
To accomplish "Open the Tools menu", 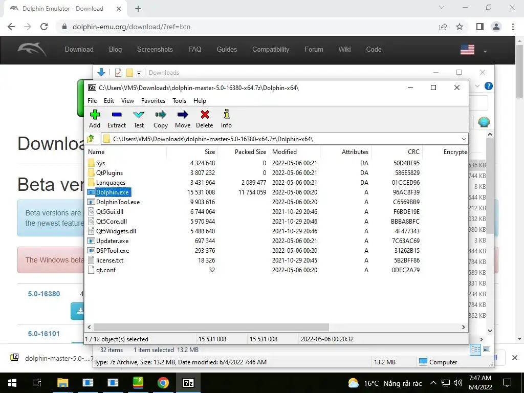I will (x=179, y=101).
